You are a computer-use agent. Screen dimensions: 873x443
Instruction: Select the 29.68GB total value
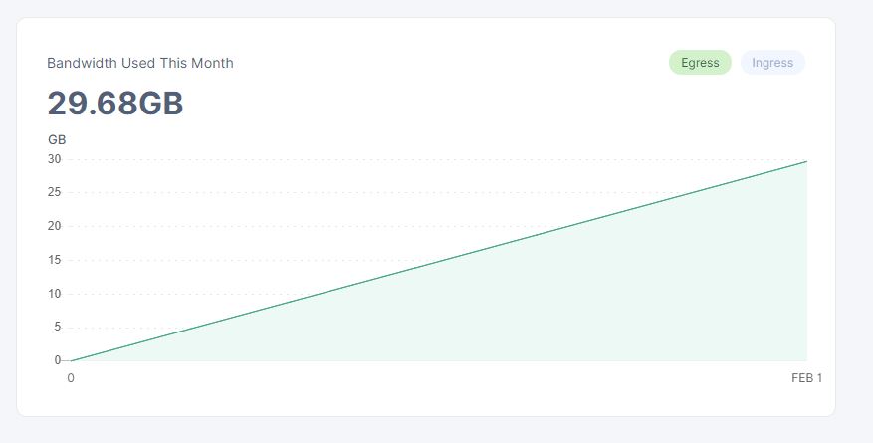click(x=115, y=104)
